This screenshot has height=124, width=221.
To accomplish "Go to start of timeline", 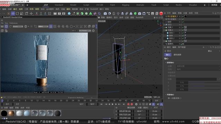I will pyautogui.click(x=101, y=104).
